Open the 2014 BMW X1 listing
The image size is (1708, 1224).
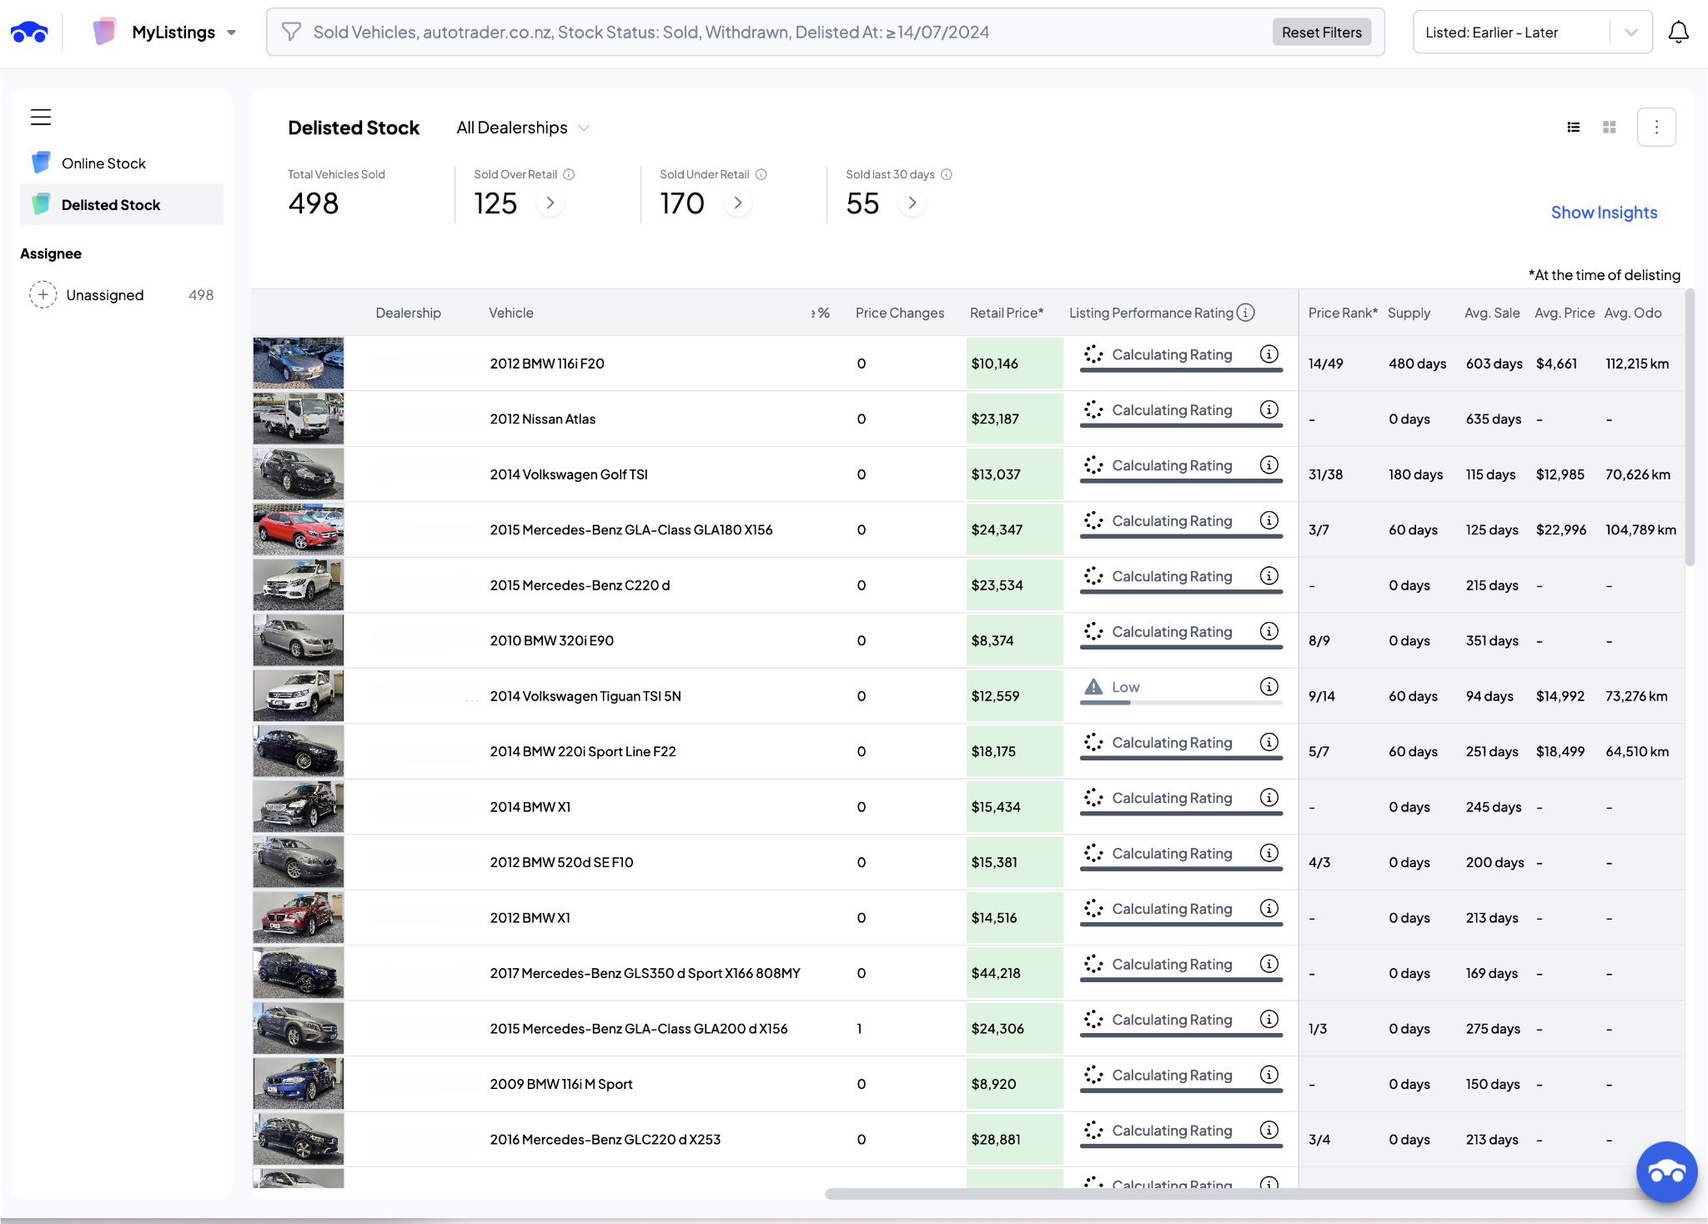coord(530,807)
